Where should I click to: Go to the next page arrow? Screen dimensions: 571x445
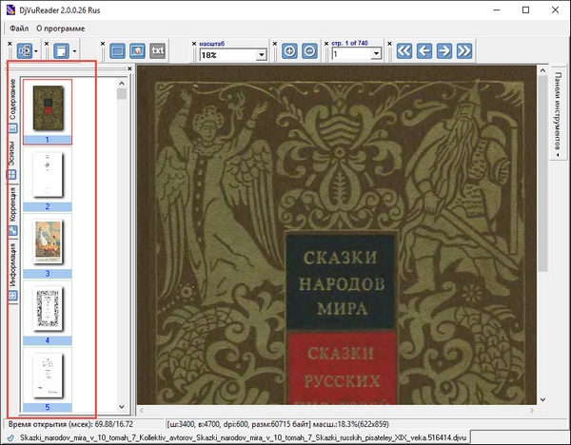[444, 51]
